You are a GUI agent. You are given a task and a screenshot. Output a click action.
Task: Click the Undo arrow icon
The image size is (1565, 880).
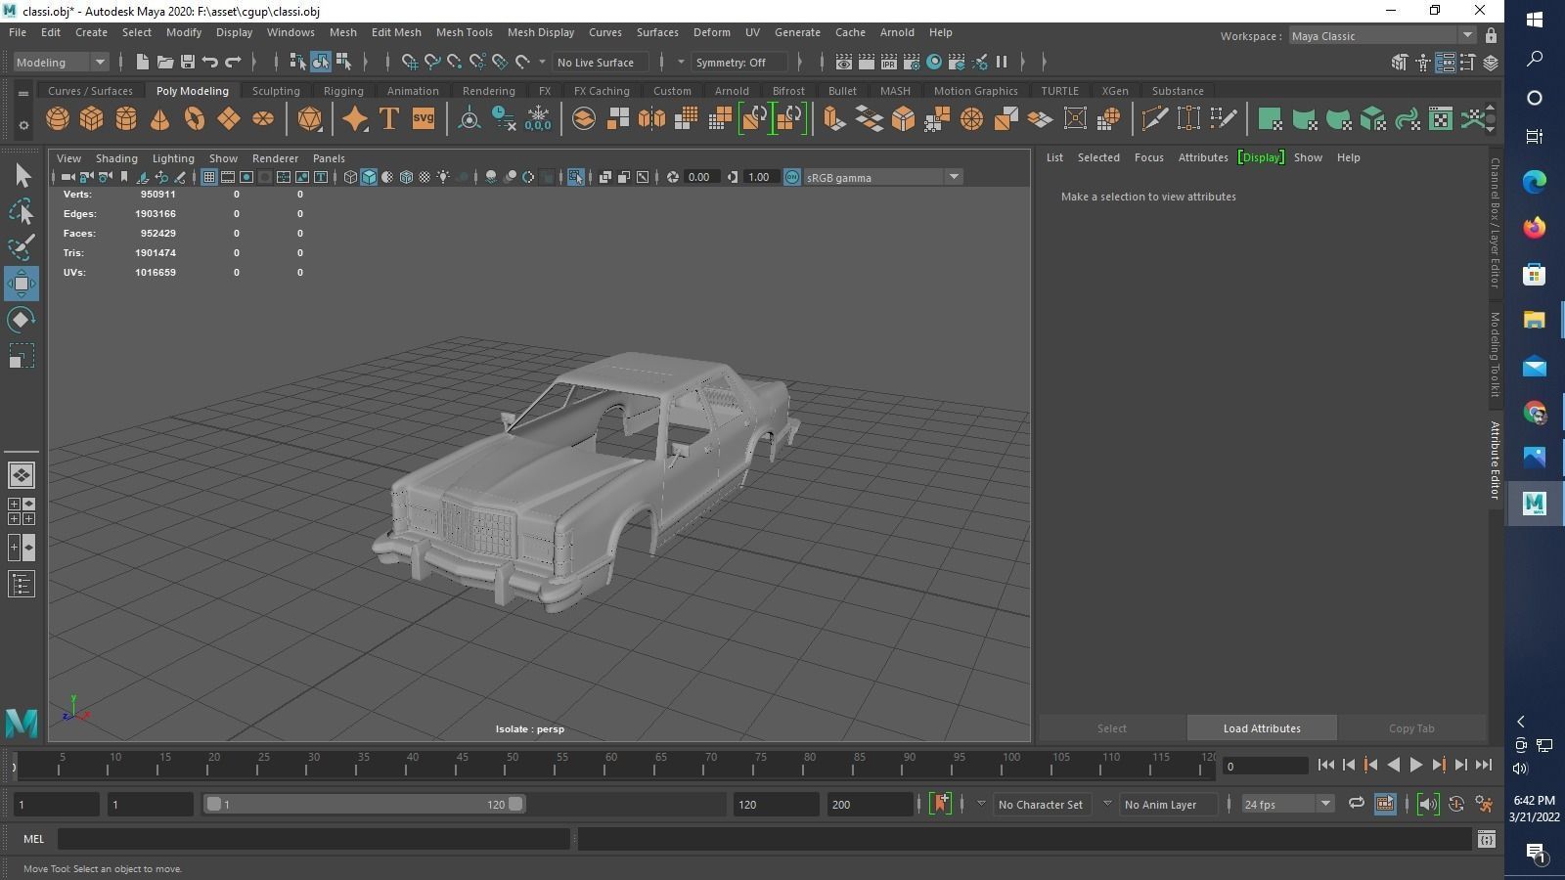[210, 62]
